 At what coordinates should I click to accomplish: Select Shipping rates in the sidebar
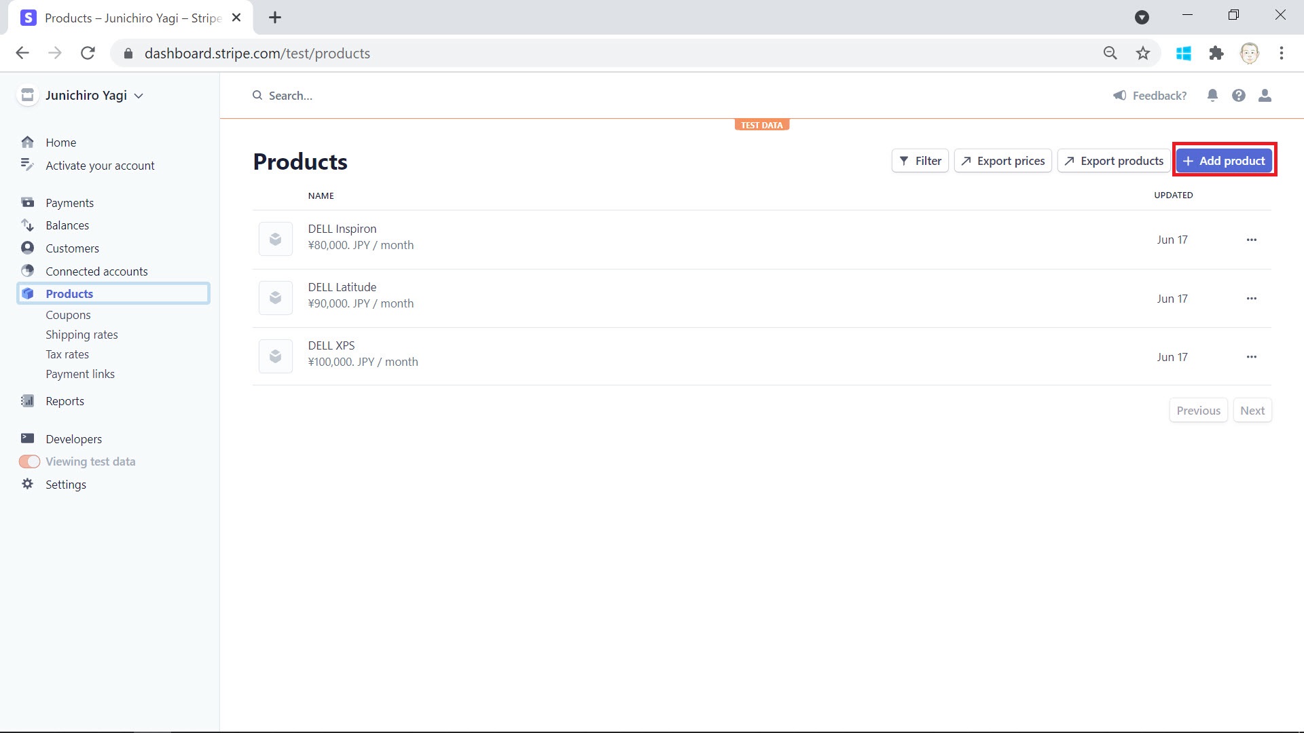pyautogui.click(x=81, y=334)
